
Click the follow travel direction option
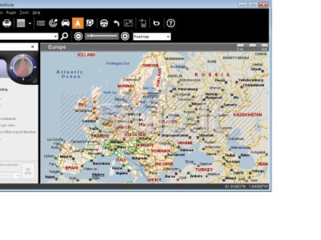point(19,132)
